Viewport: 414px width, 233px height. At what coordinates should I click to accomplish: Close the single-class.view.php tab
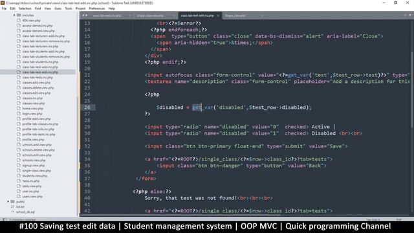pyautogui.click(x=174, y=16)
